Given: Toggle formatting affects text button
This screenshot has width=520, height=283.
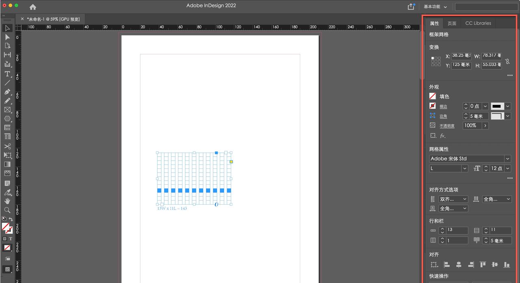Looking at the screenshot, I should 11,239.
